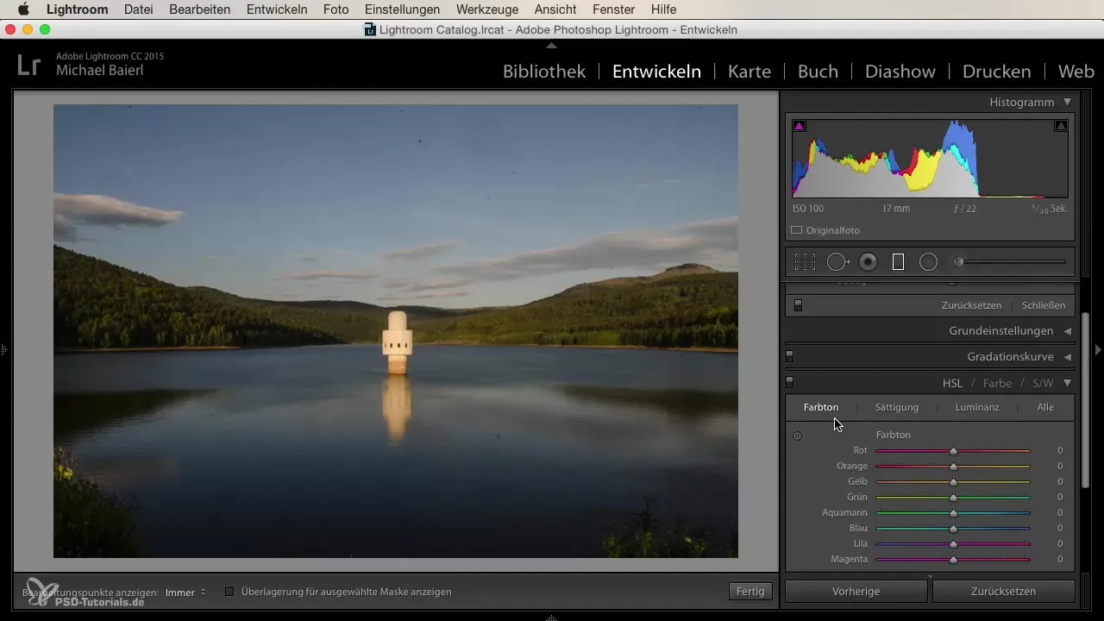Adjust the Magenta hue slider

pyautogui.click(x=953, y=560)
